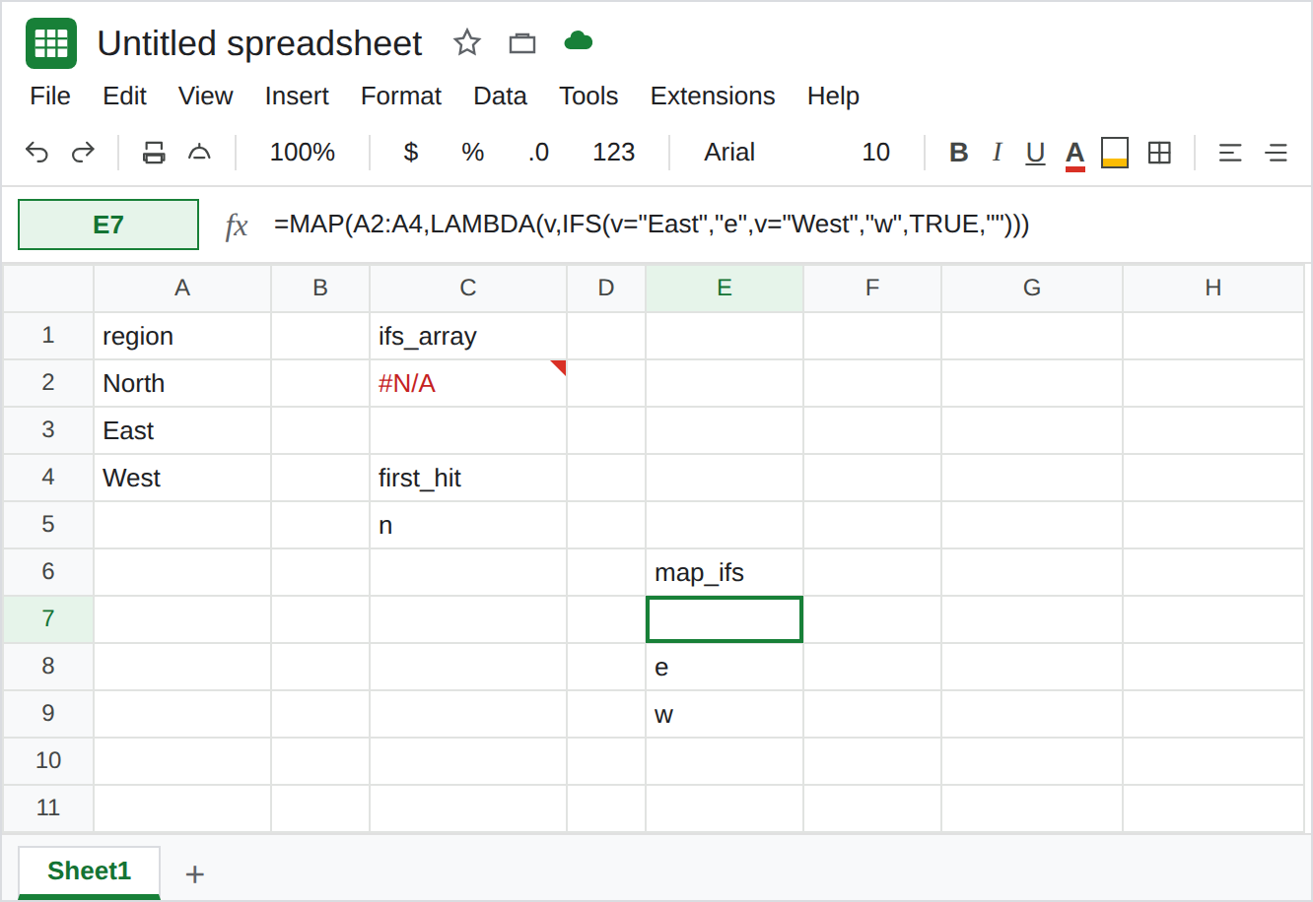Open the Insert menu
1313x902 pixels.
click(297, 97)
